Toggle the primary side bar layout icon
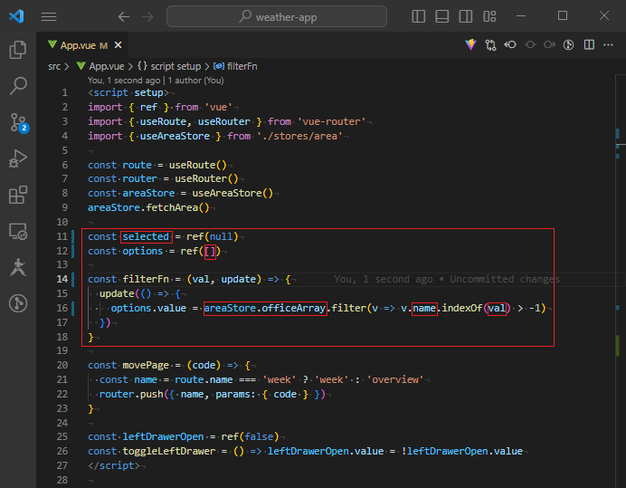Screen dimensions: 626x488 tap(419, 16)
